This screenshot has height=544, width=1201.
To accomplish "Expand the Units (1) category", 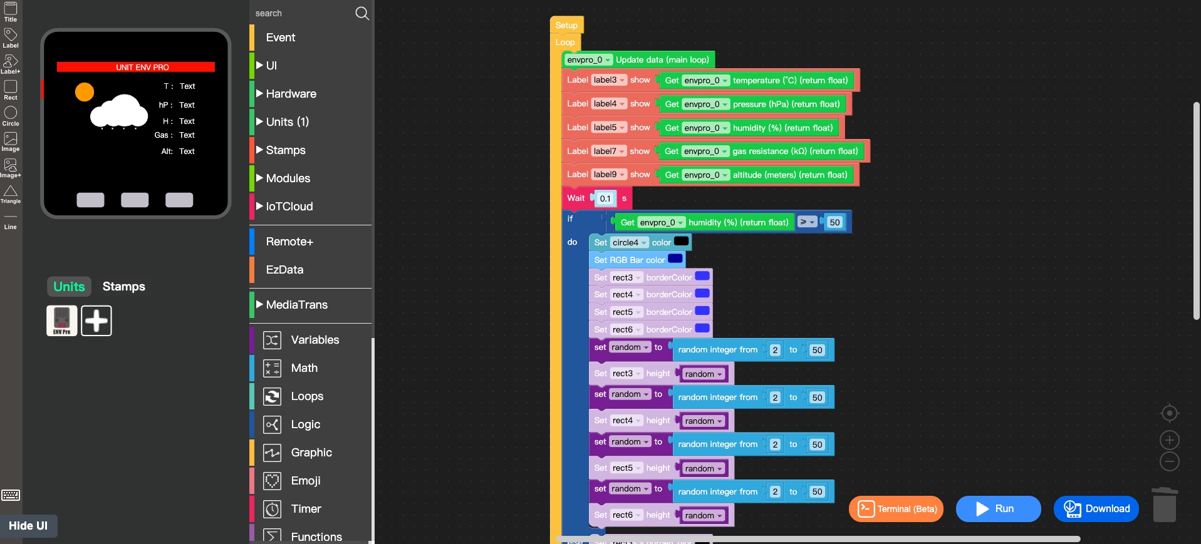I will click(x=287, y=122).
